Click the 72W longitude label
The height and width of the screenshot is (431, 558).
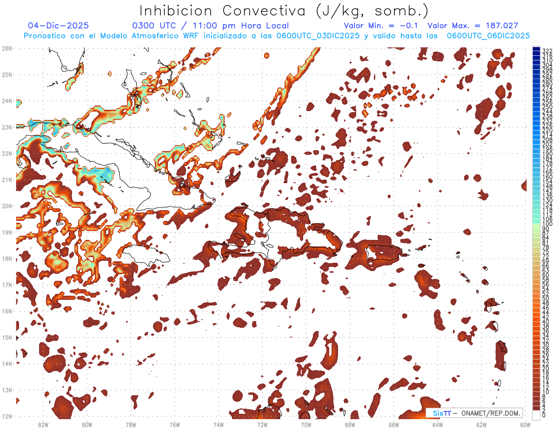point(262,424)
